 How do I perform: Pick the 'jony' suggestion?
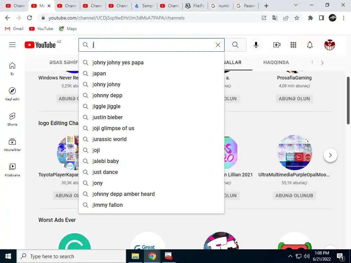coord(152,183)
